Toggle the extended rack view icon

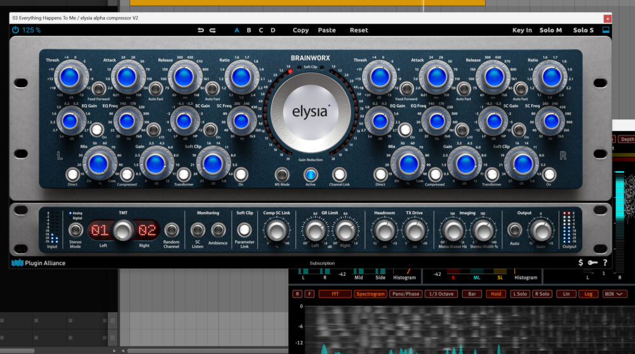606,30
